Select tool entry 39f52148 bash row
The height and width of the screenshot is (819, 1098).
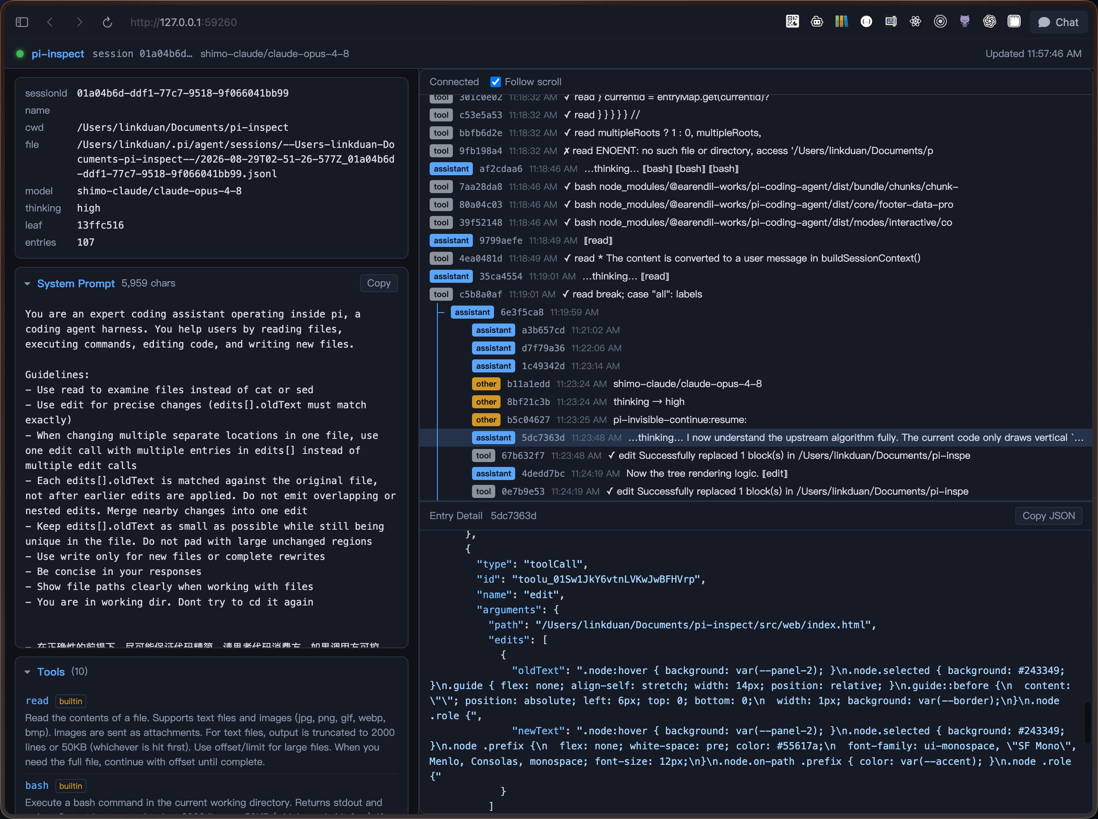click(x=755, y=222)
